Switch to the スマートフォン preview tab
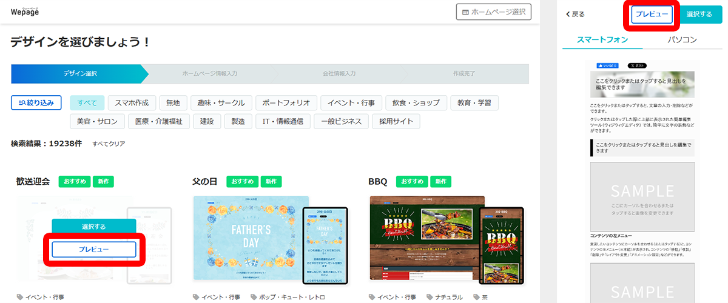 (x=602, y=40)
